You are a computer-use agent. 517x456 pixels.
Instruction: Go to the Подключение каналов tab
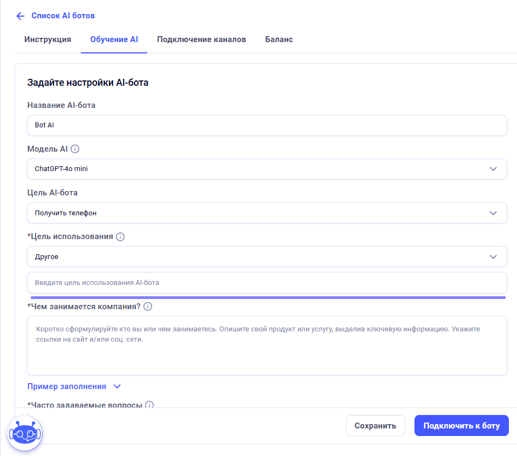201,39
